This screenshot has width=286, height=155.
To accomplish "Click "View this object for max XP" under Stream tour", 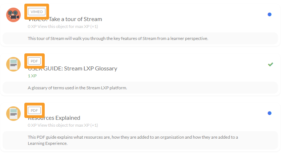I will (68, 26).
